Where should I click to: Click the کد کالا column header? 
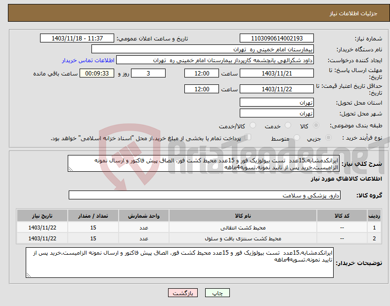[342, 216]
